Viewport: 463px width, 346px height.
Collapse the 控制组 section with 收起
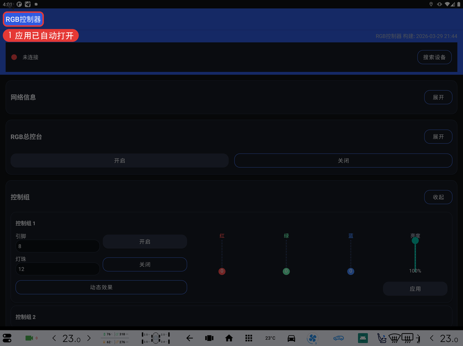(x=438, y=197)
